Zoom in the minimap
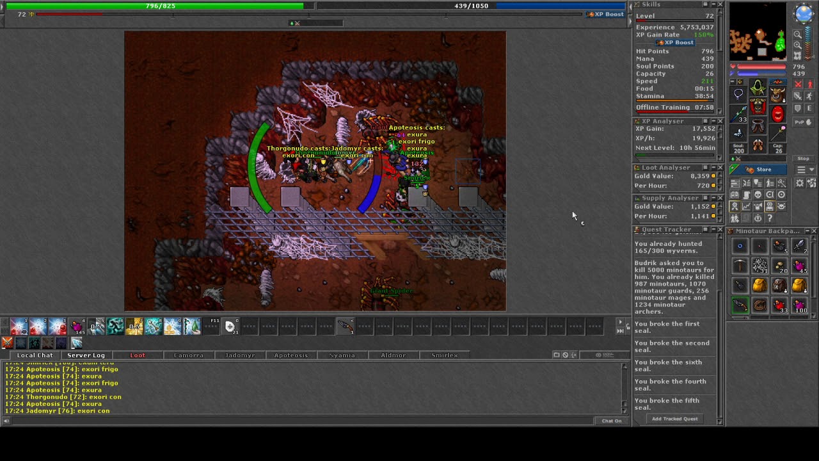Image resolution: width=819 pixels, height=461 pixels. coord(797,45)
